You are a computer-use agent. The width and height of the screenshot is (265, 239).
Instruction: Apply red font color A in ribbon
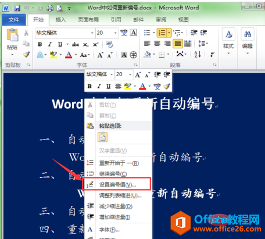tap(69, 55)
